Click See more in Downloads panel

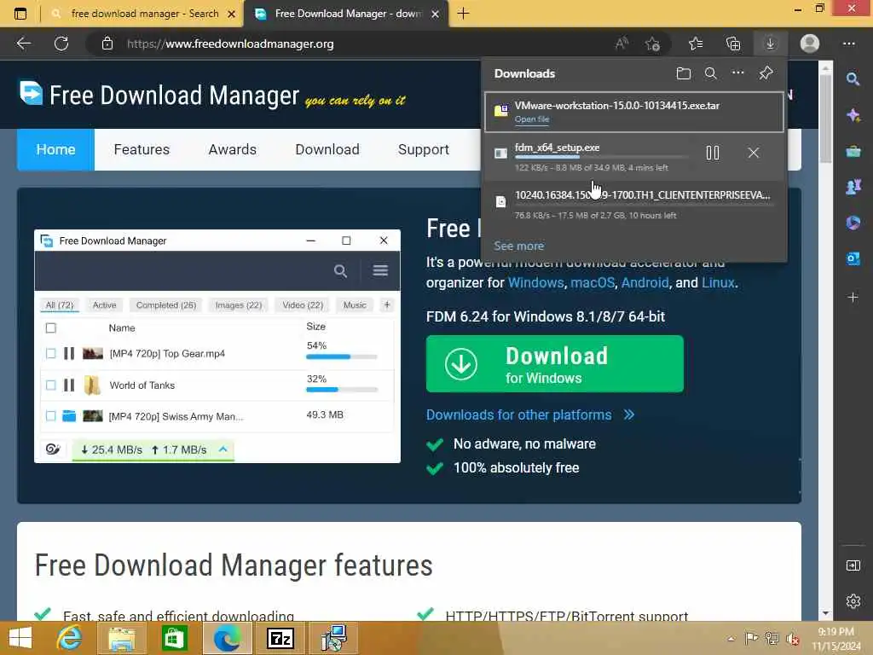[519, 246]
